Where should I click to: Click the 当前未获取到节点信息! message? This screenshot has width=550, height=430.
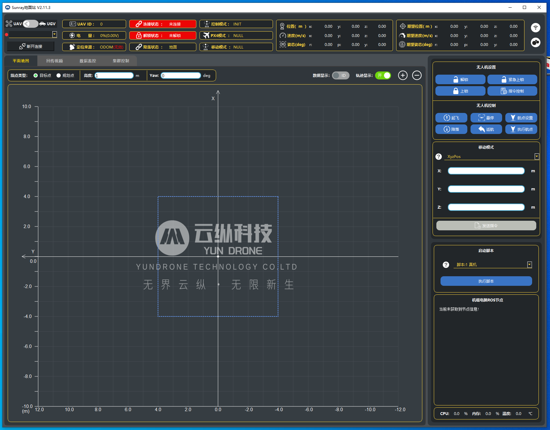pos(459,309)
